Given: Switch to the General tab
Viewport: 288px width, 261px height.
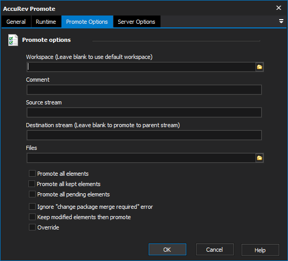Looking at the screenshot, I should click(16, 22).
